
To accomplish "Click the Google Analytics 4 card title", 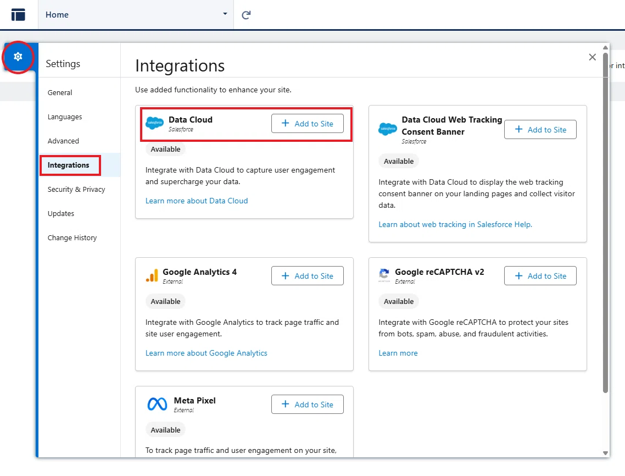I will 200,272.
